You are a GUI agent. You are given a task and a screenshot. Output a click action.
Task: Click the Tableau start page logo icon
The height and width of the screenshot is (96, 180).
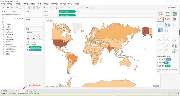[x=3, y=7]
